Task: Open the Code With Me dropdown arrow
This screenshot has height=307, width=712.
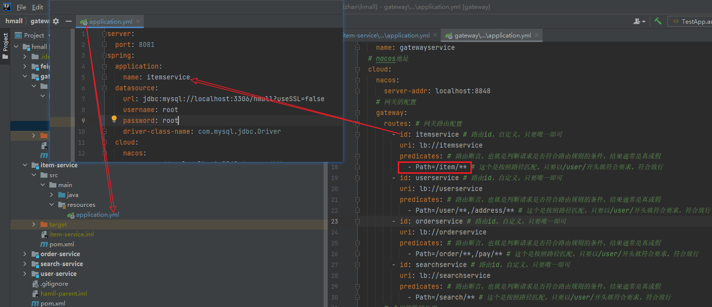Action: click(x=644, y=21)
